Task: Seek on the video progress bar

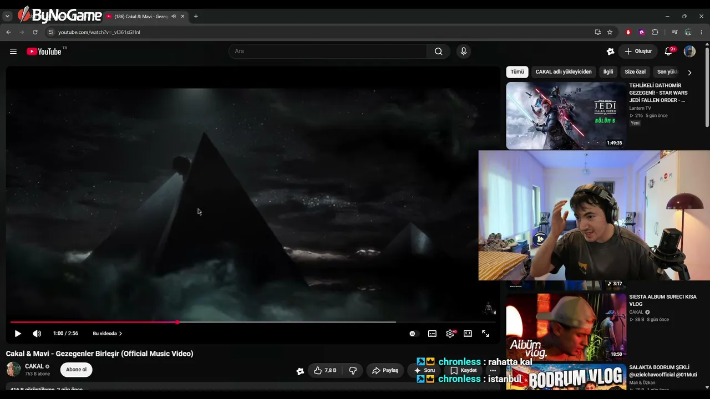Action: coord(252,322)
